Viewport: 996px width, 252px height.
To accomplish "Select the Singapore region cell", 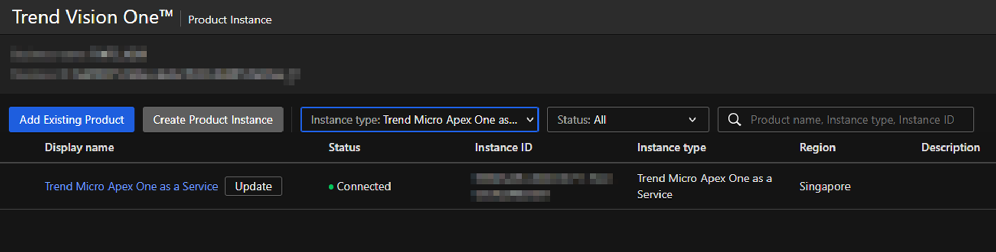I will [825, 187].
